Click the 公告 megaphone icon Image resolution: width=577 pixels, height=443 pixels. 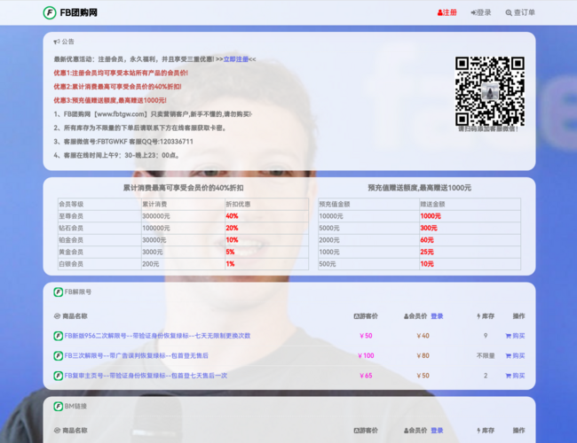pos(57,42)
